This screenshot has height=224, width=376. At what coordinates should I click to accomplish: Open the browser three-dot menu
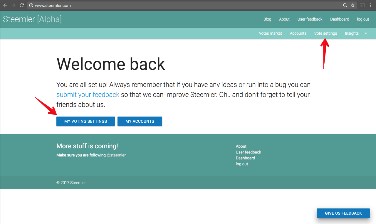[371, 5]
